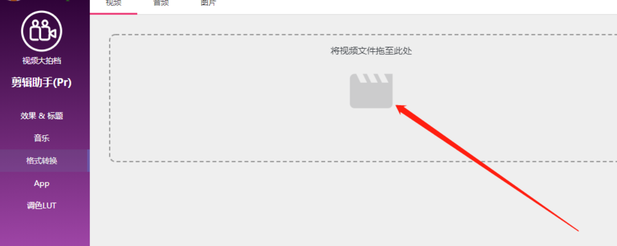Image resolution: width=617 pixels, height=246 pixels.
Task: Click inside the dashed video drop zone
Action: coord(363,98)
